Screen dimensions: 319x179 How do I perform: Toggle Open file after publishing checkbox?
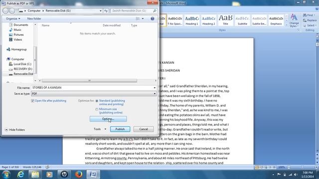tap(32, 100)
